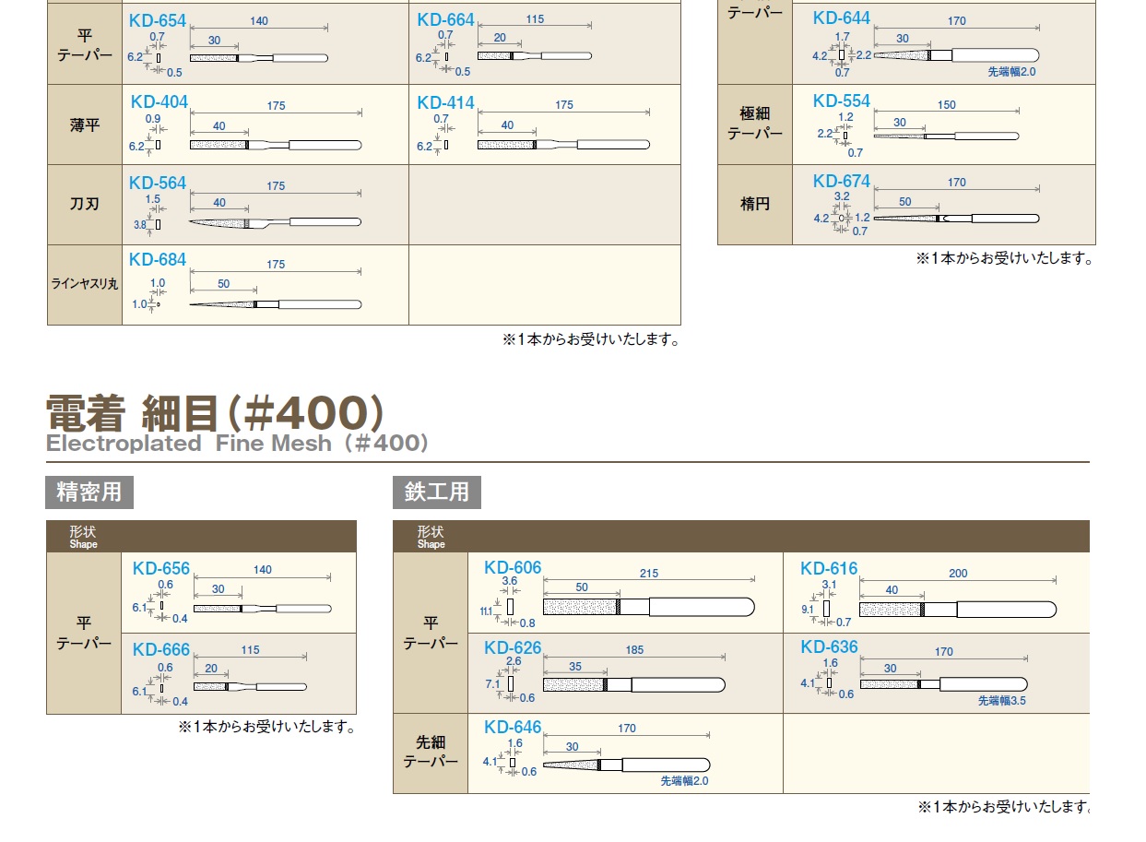Click the 刀刃 shape label cell

pos(84,205)
